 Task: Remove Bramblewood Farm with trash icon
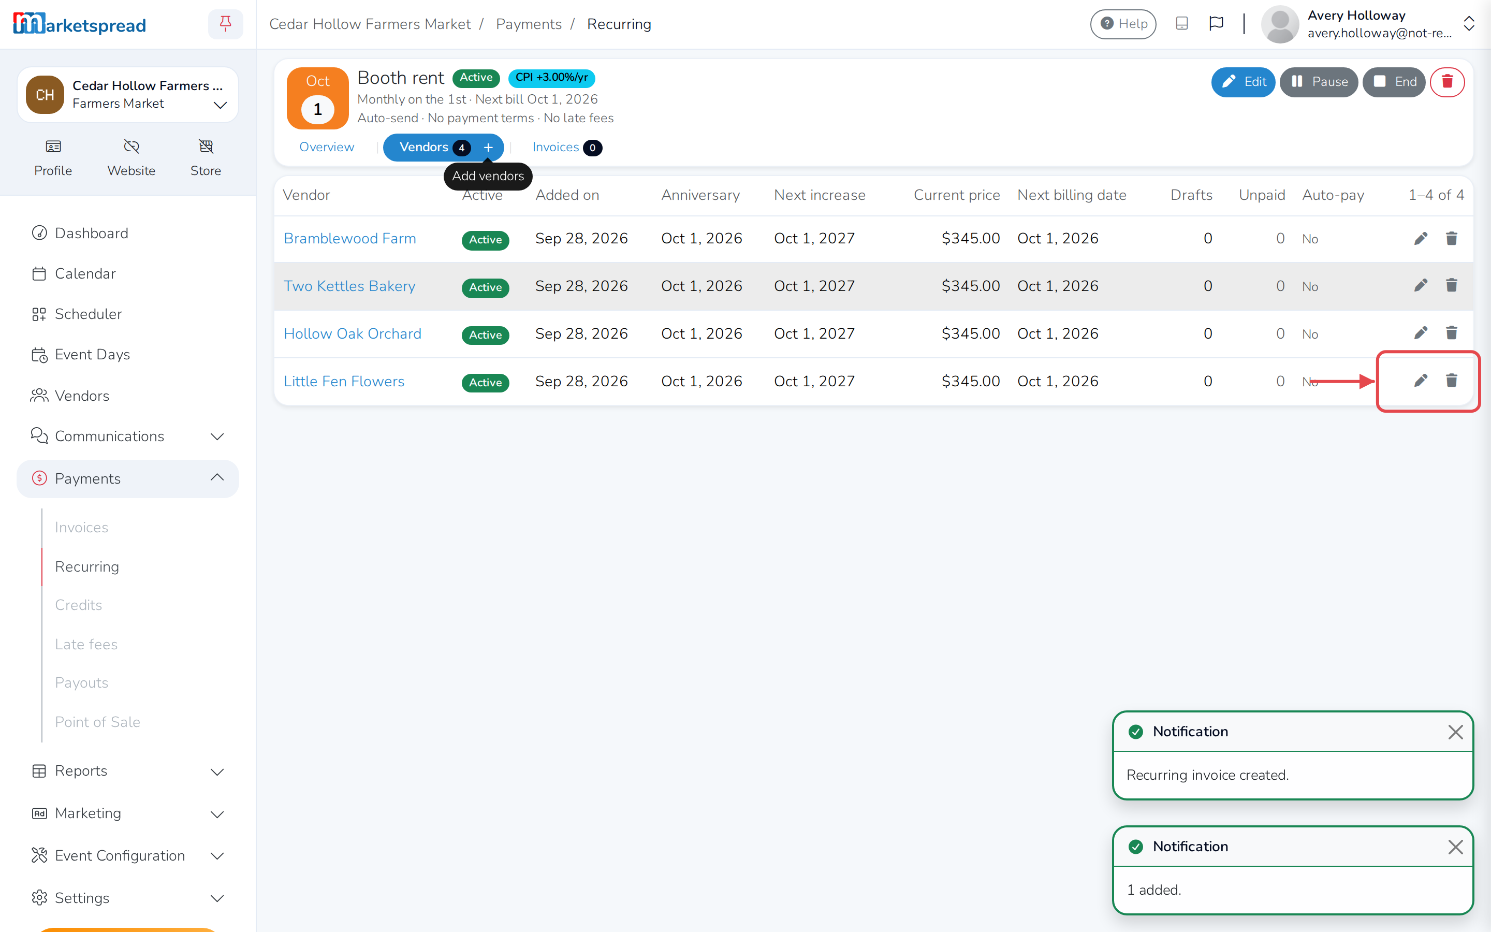coord(1452,239)
